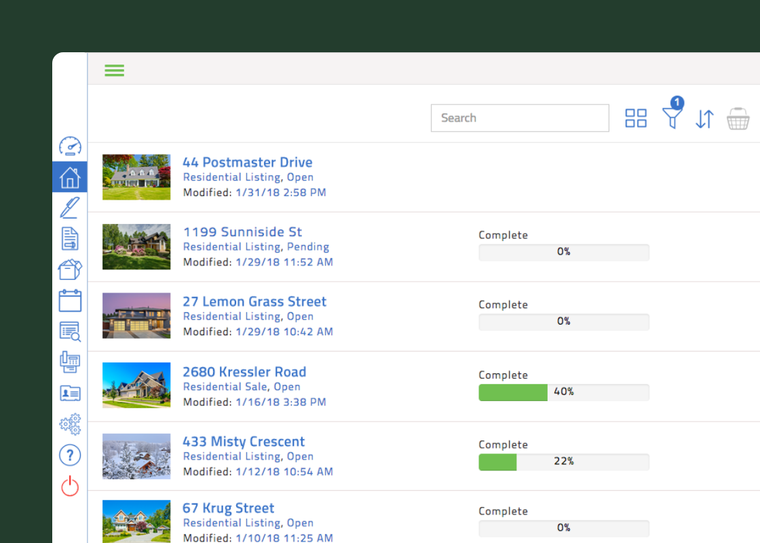
Task: Open the dashboard speedometer icon
Action: click(x=70, y=146)
